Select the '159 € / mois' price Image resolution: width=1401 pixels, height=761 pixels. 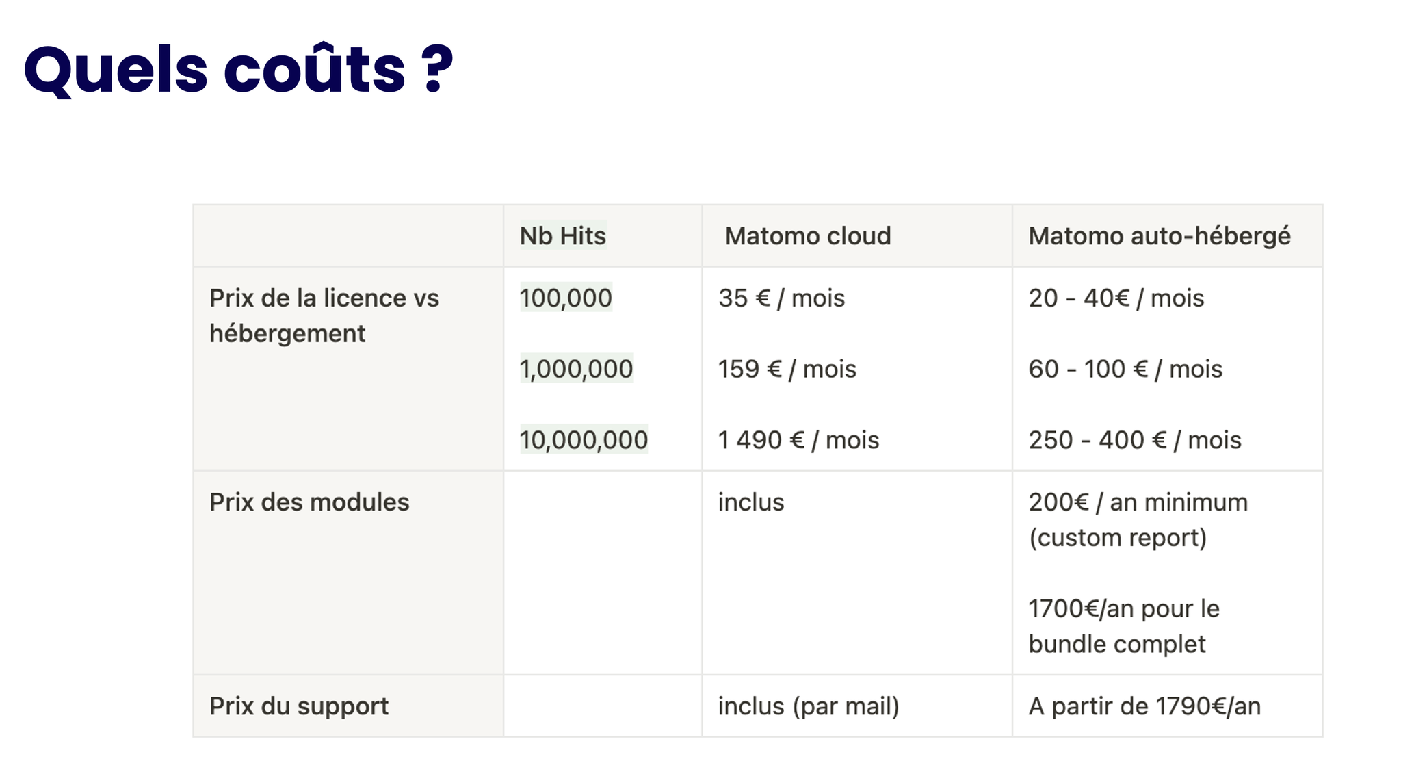787,369
